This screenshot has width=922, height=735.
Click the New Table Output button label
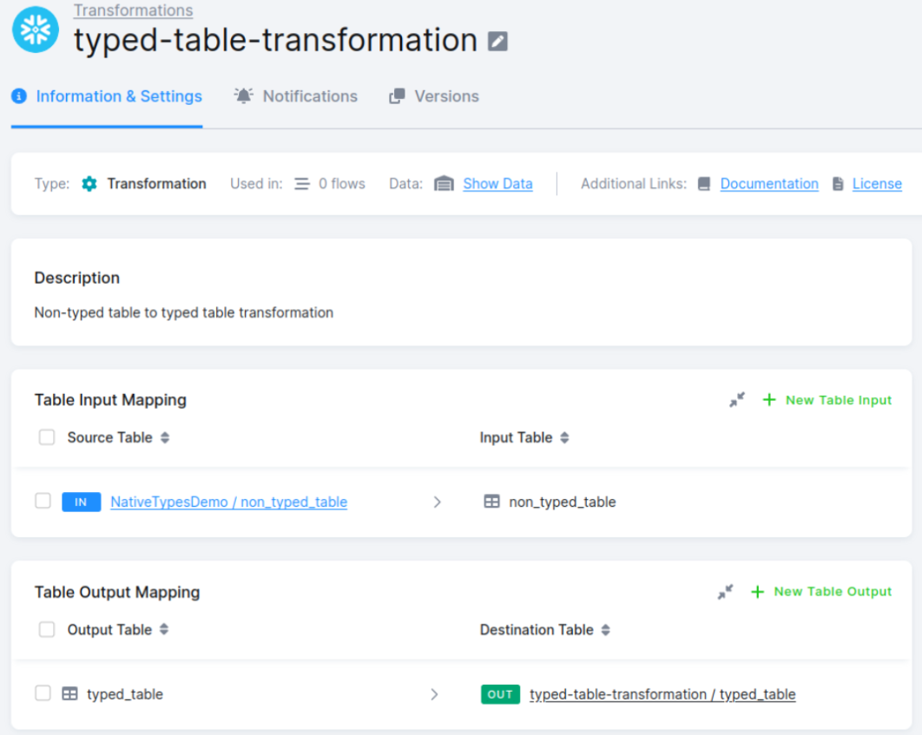[833, 592]
